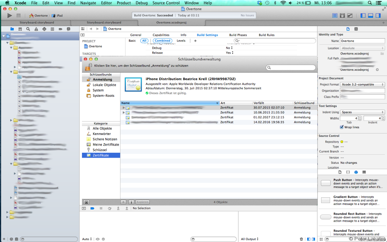
Task: Increment Tab width stepper
Action: click(x=360, y=117)
